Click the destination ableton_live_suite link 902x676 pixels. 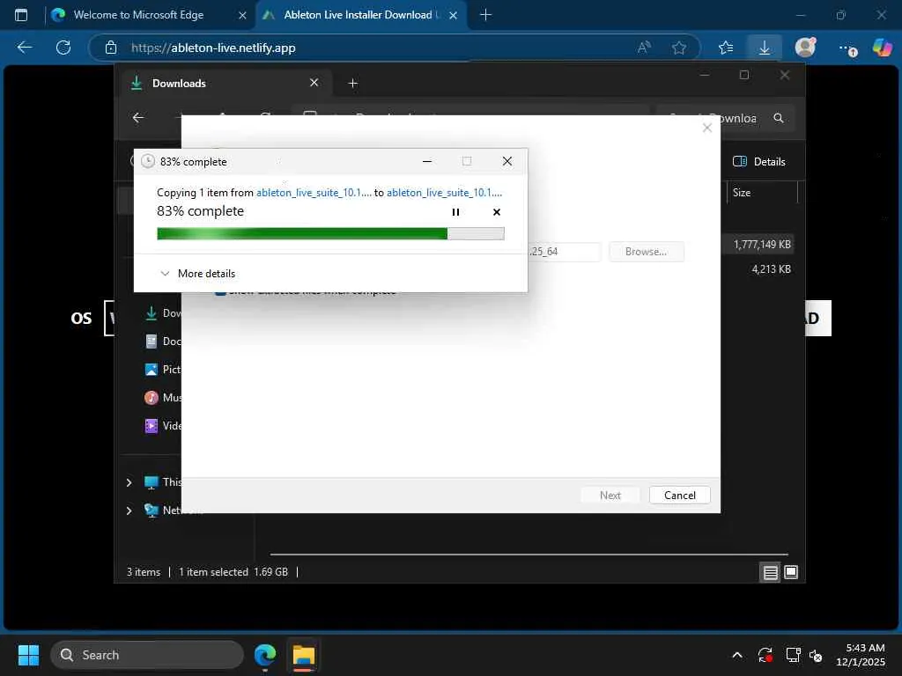pos(444,193)
